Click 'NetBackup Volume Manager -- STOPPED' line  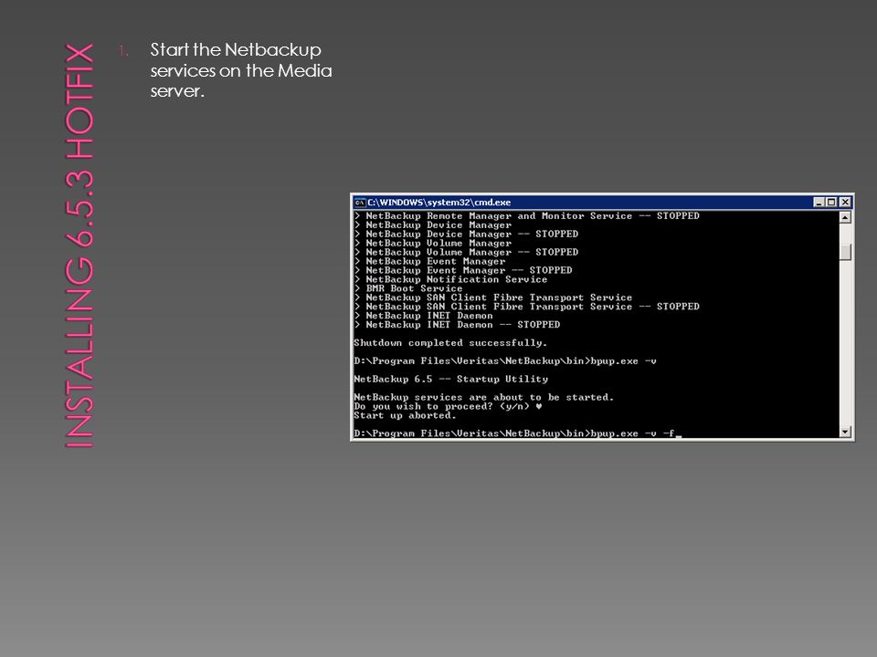466,252
